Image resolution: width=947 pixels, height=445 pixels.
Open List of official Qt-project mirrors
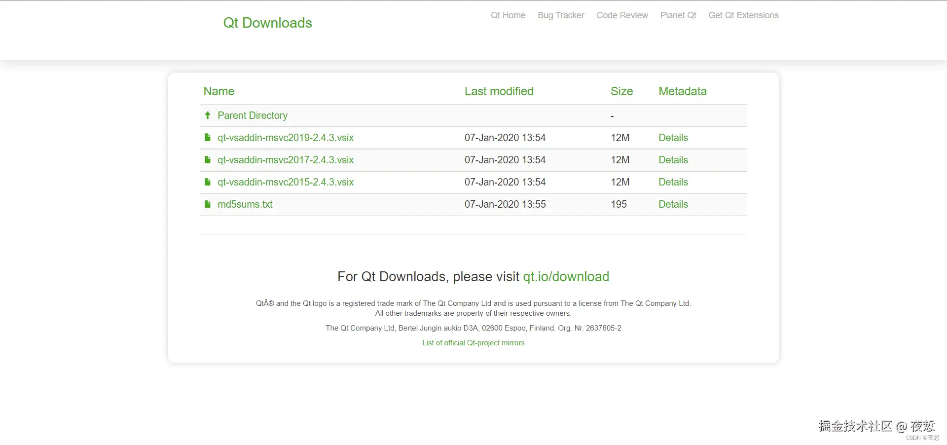coord(473,343)
